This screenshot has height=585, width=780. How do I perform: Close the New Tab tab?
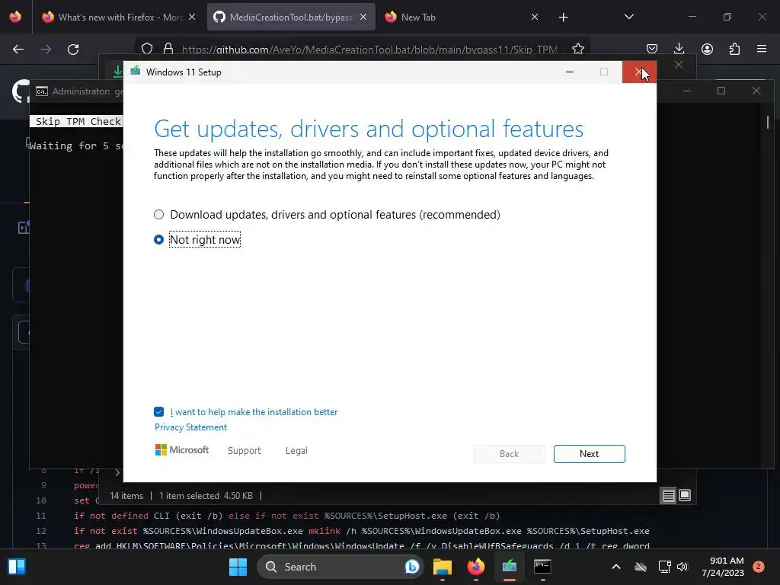pos(535,18)
